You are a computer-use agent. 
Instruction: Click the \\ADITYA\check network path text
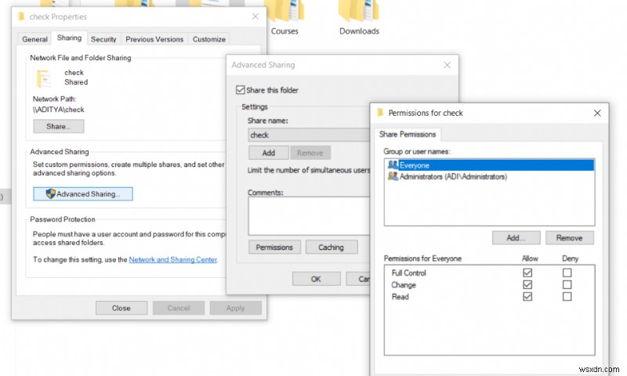tap(58, 110)
